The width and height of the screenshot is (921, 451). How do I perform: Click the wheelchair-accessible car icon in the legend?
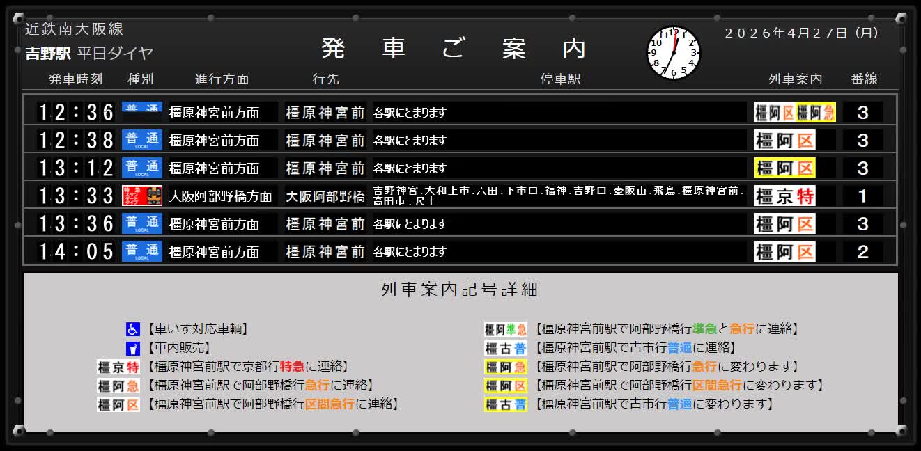pyautogui.click(x=132, y=329)
